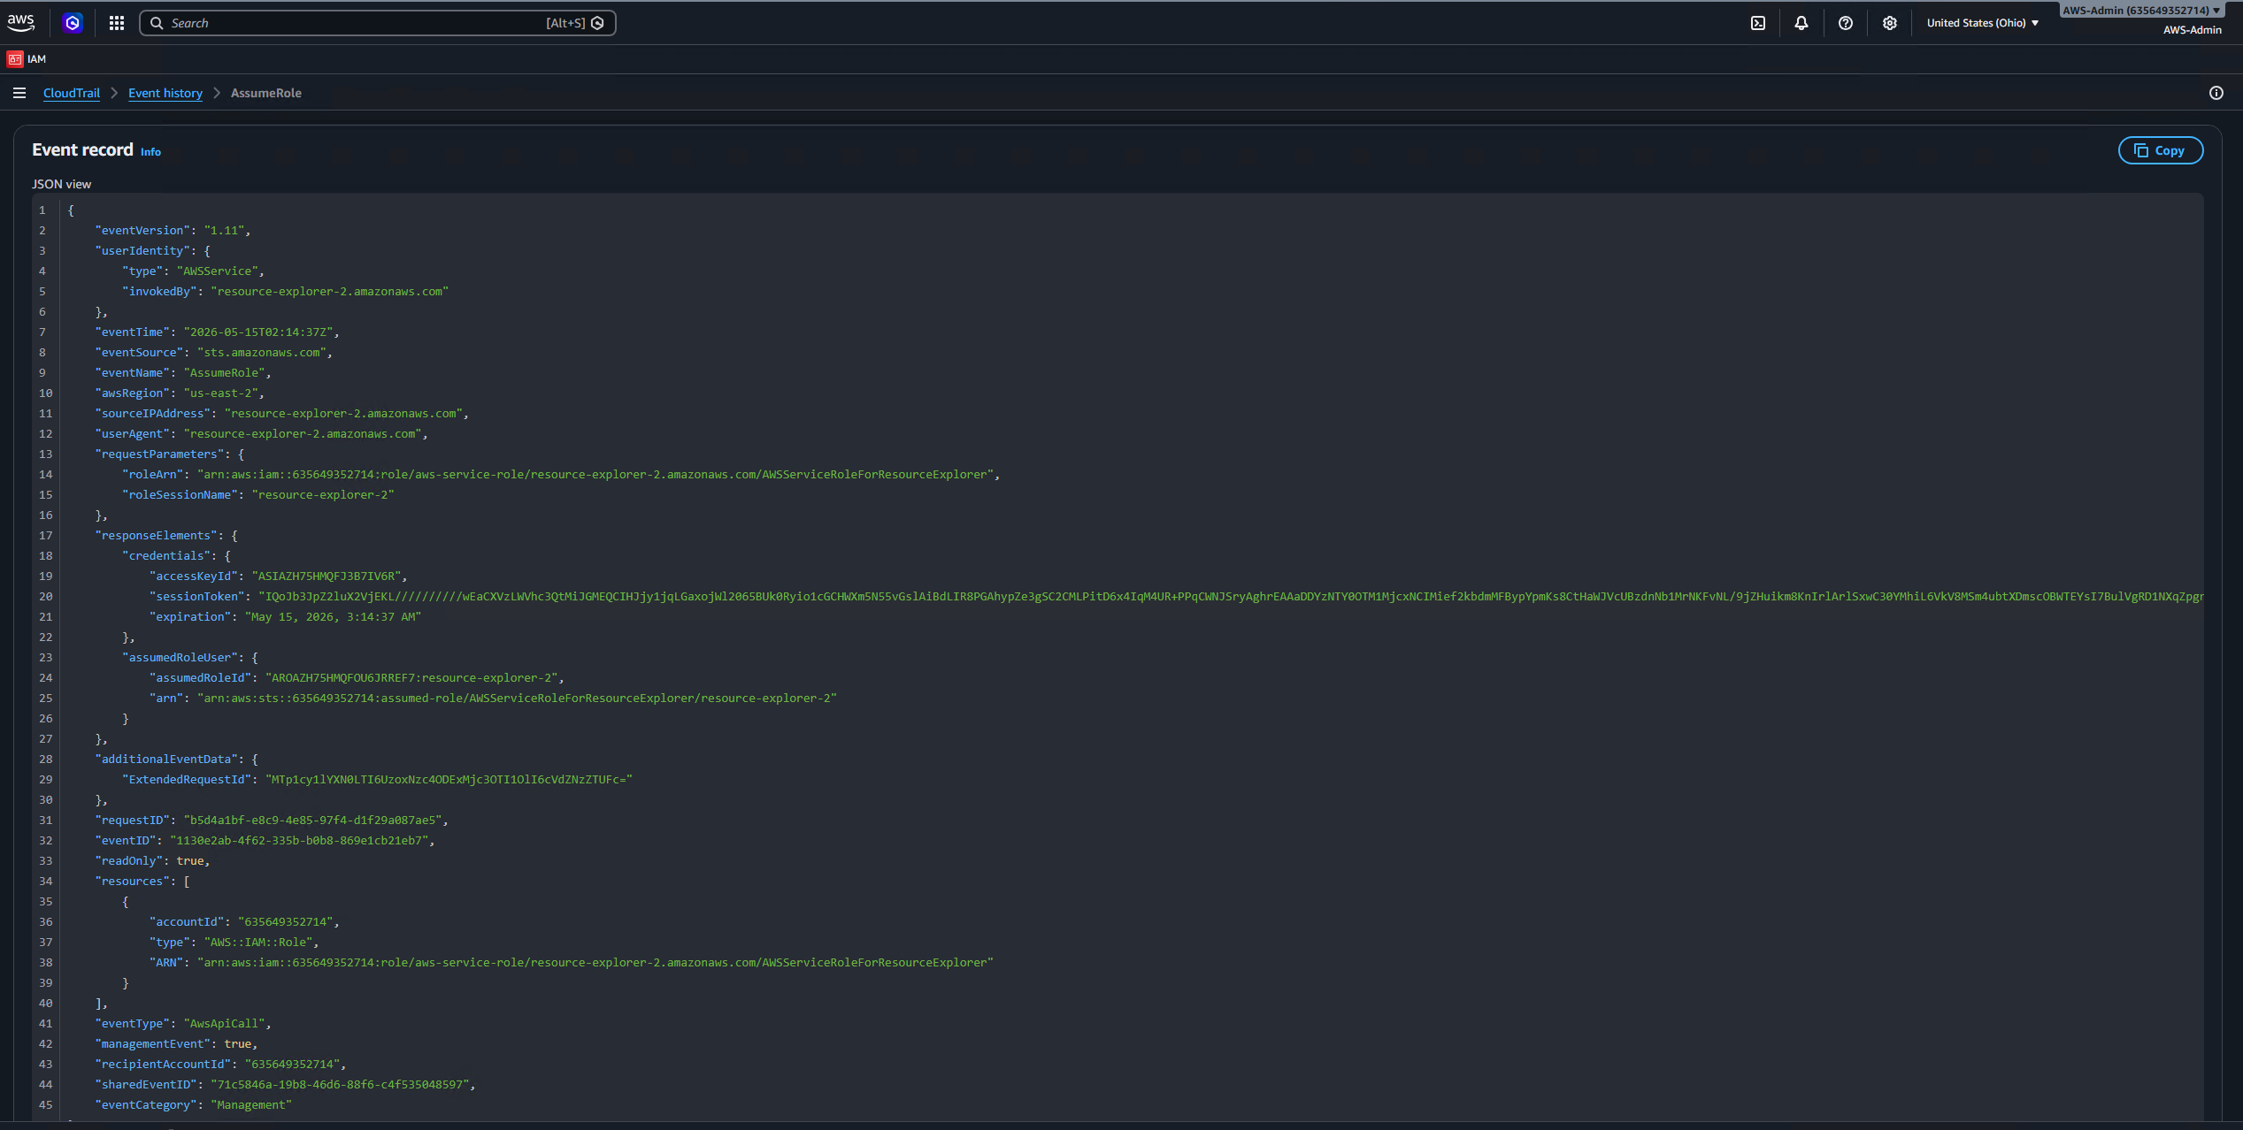Click the type value AWS::IAM::Role
2243x1130 pixels.
[x=258, y=943]
